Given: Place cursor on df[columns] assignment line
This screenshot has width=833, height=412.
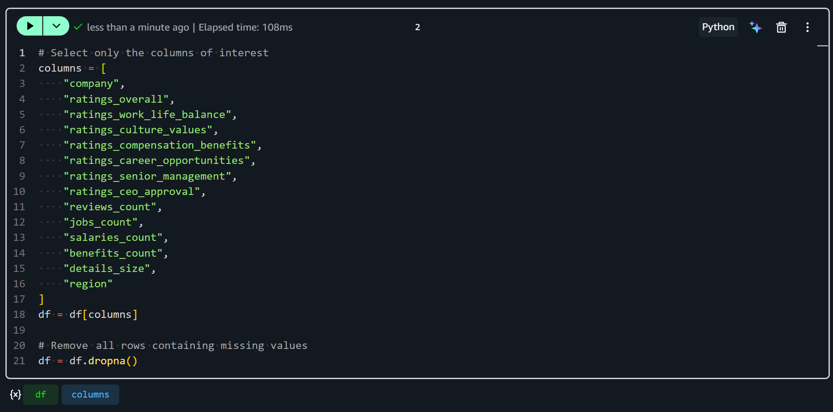Looking at the screenshot, I should coord(88,314).
